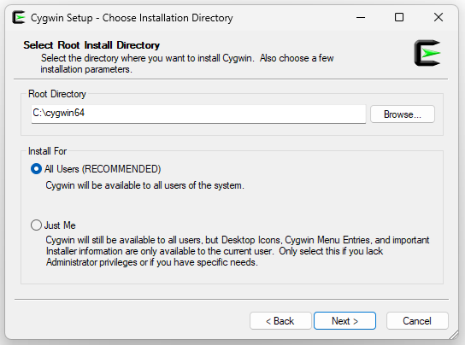Click the 'Root Directory' group label
465x345 pixels.
coord(57,94)
